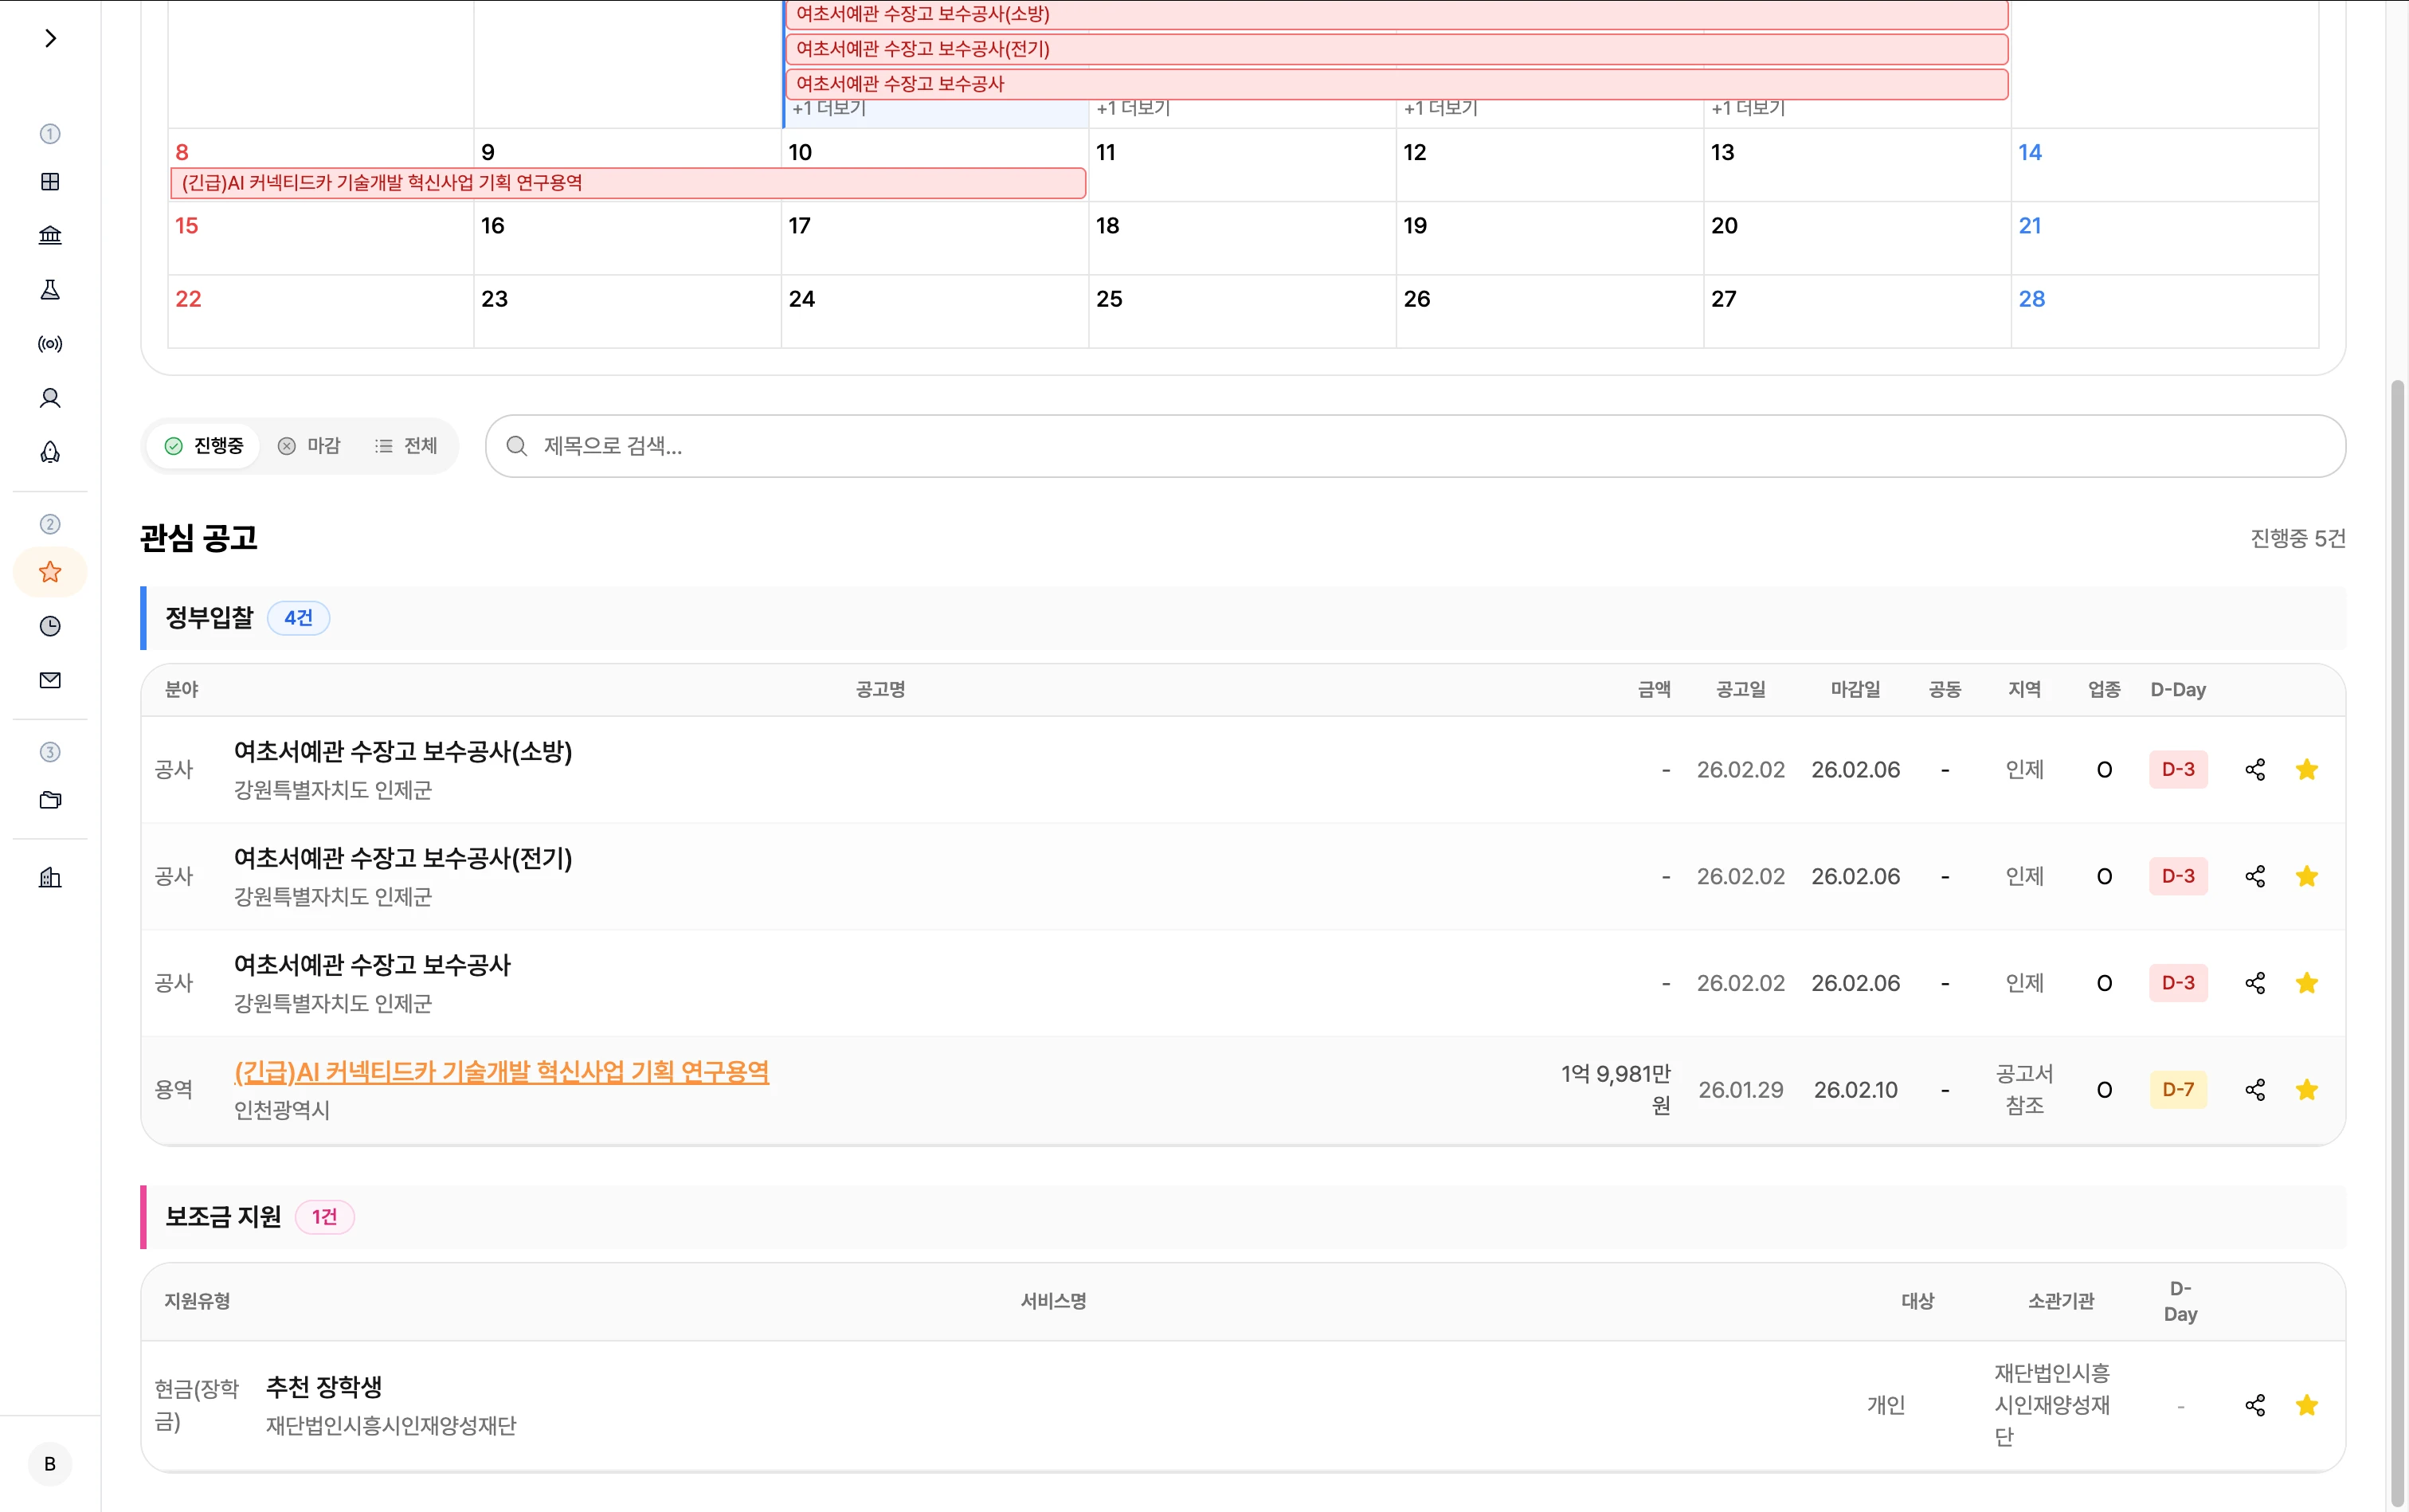Unfavorite the 추천 장학생 star
The width and height of the screenshot is (2409, 1512).
coord(2307,1405)
